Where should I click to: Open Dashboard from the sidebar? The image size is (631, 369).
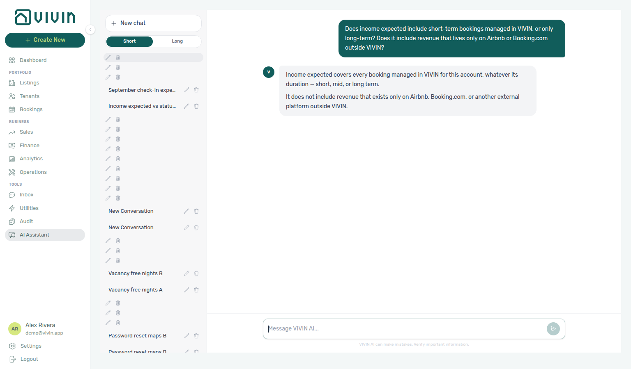(x=45, y=60)
